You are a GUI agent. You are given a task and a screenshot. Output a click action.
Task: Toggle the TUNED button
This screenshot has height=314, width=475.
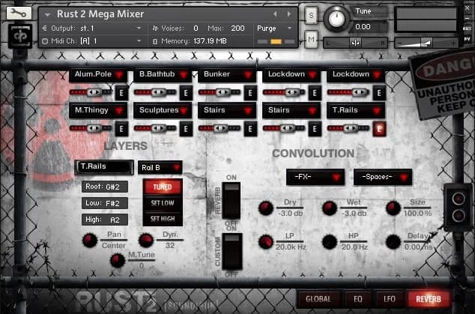[162, 187]
